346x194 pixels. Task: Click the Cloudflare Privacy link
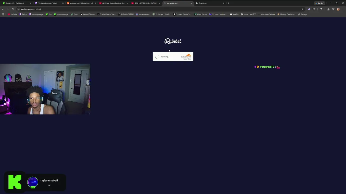(x=185, y=59)
